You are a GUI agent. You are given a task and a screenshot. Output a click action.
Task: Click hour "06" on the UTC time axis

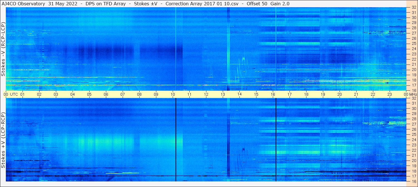coord(106,94)
